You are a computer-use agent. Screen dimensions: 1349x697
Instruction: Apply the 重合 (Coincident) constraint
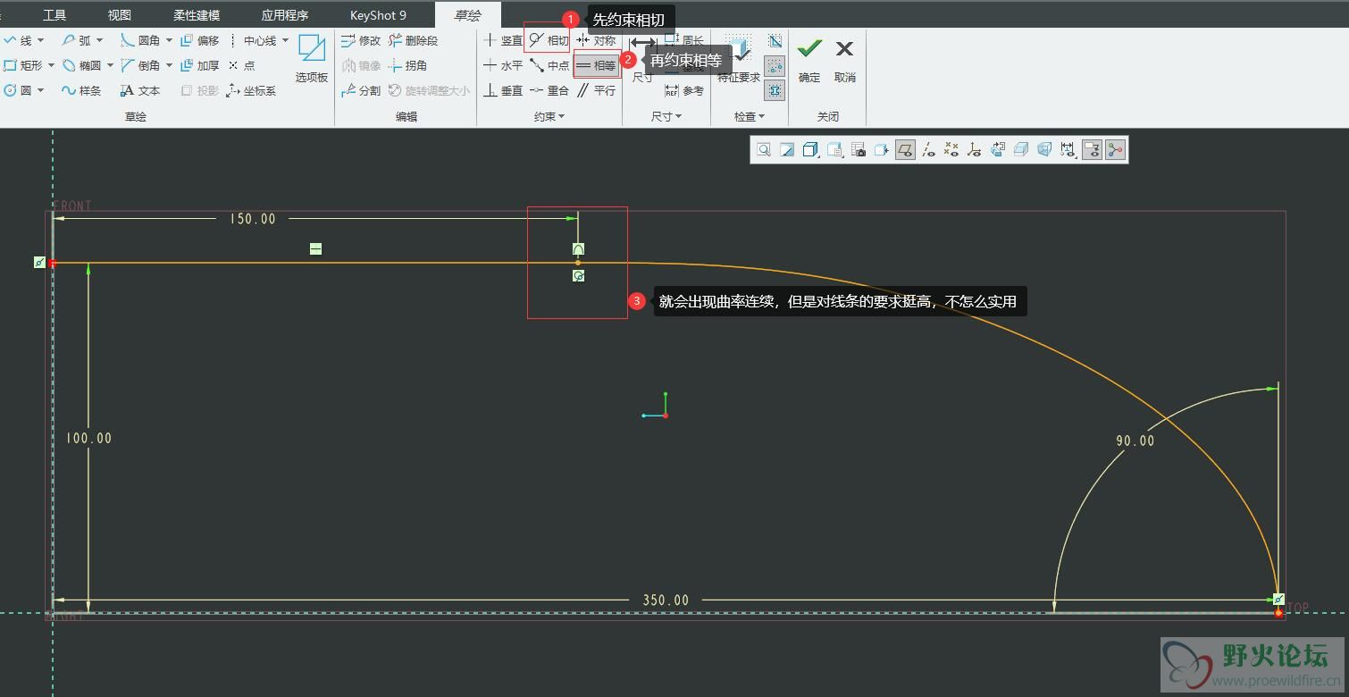[549, 90]
